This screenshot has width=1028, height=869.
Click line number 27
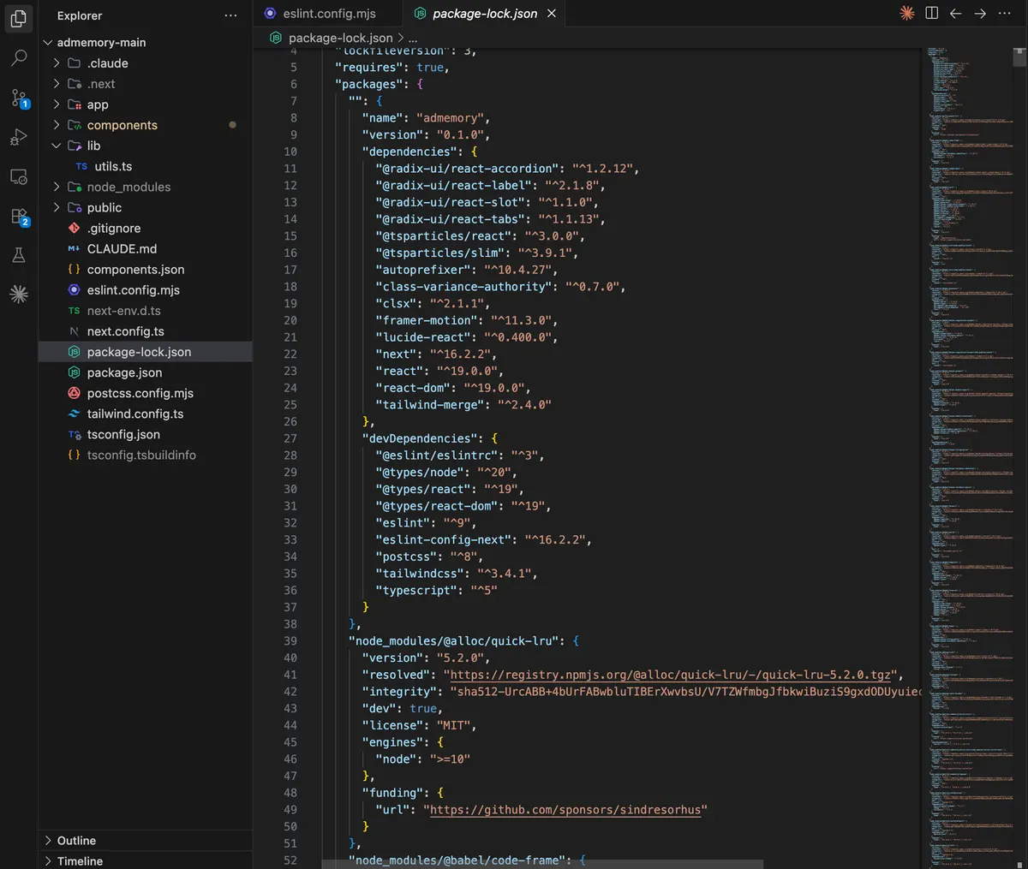[290, 438]
